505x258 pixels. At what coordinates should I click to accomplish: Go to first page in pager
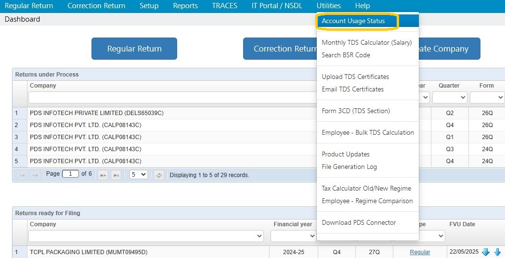22,175
